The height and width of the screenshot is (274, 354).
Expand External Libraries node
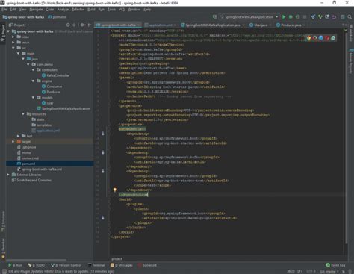(8, 175)
